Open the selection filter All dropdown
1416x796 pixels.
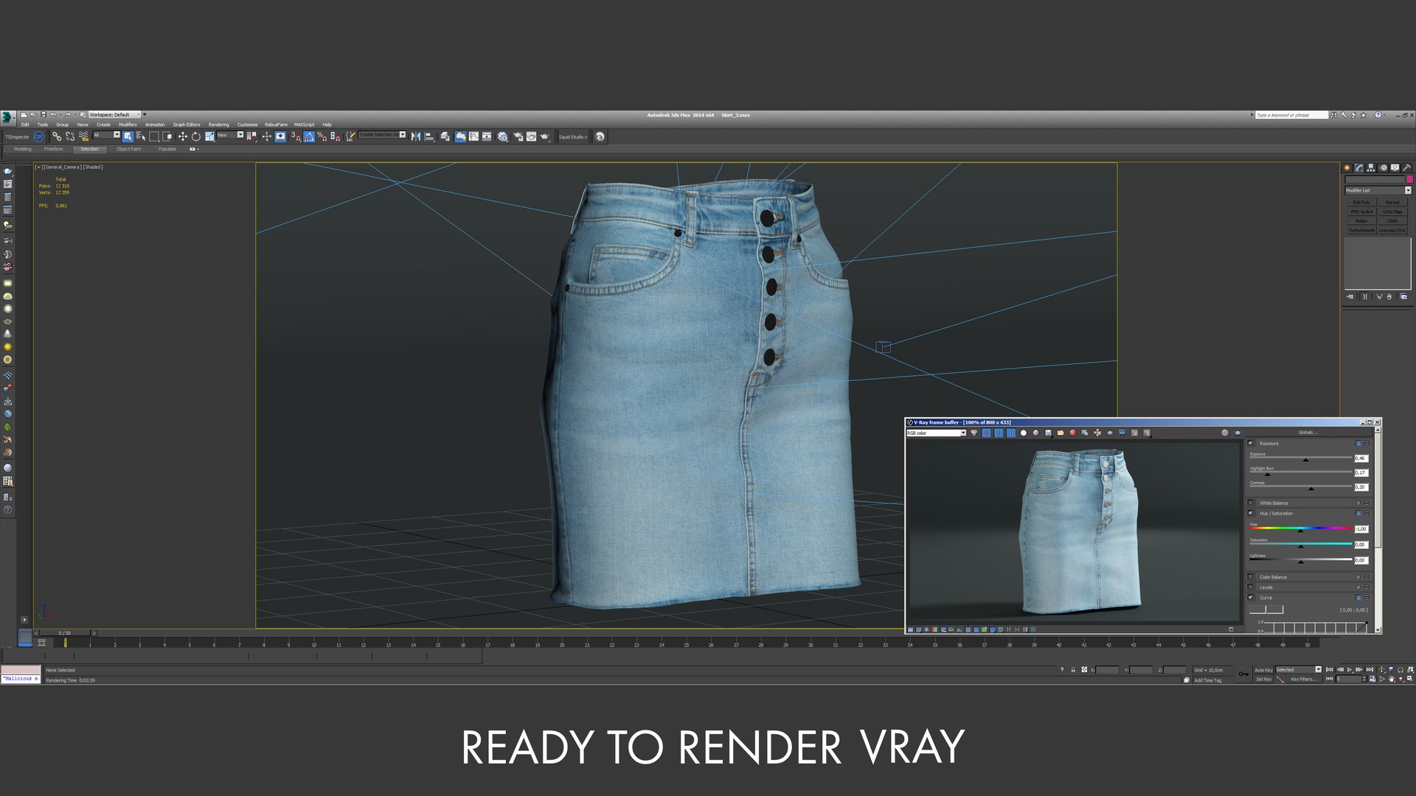click(106, 135)
